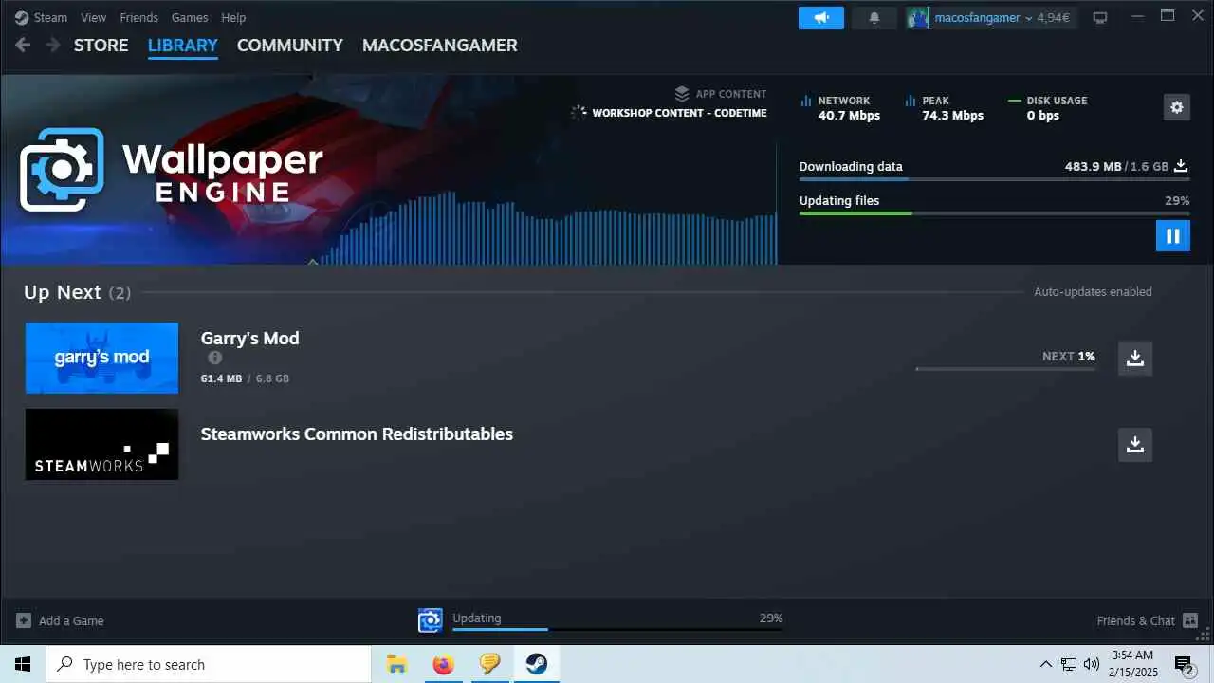Viewport: 1214px width, 683px height.
Task: Click WORKSHOP CONTENT - CODETIME label
Action: 679,113
